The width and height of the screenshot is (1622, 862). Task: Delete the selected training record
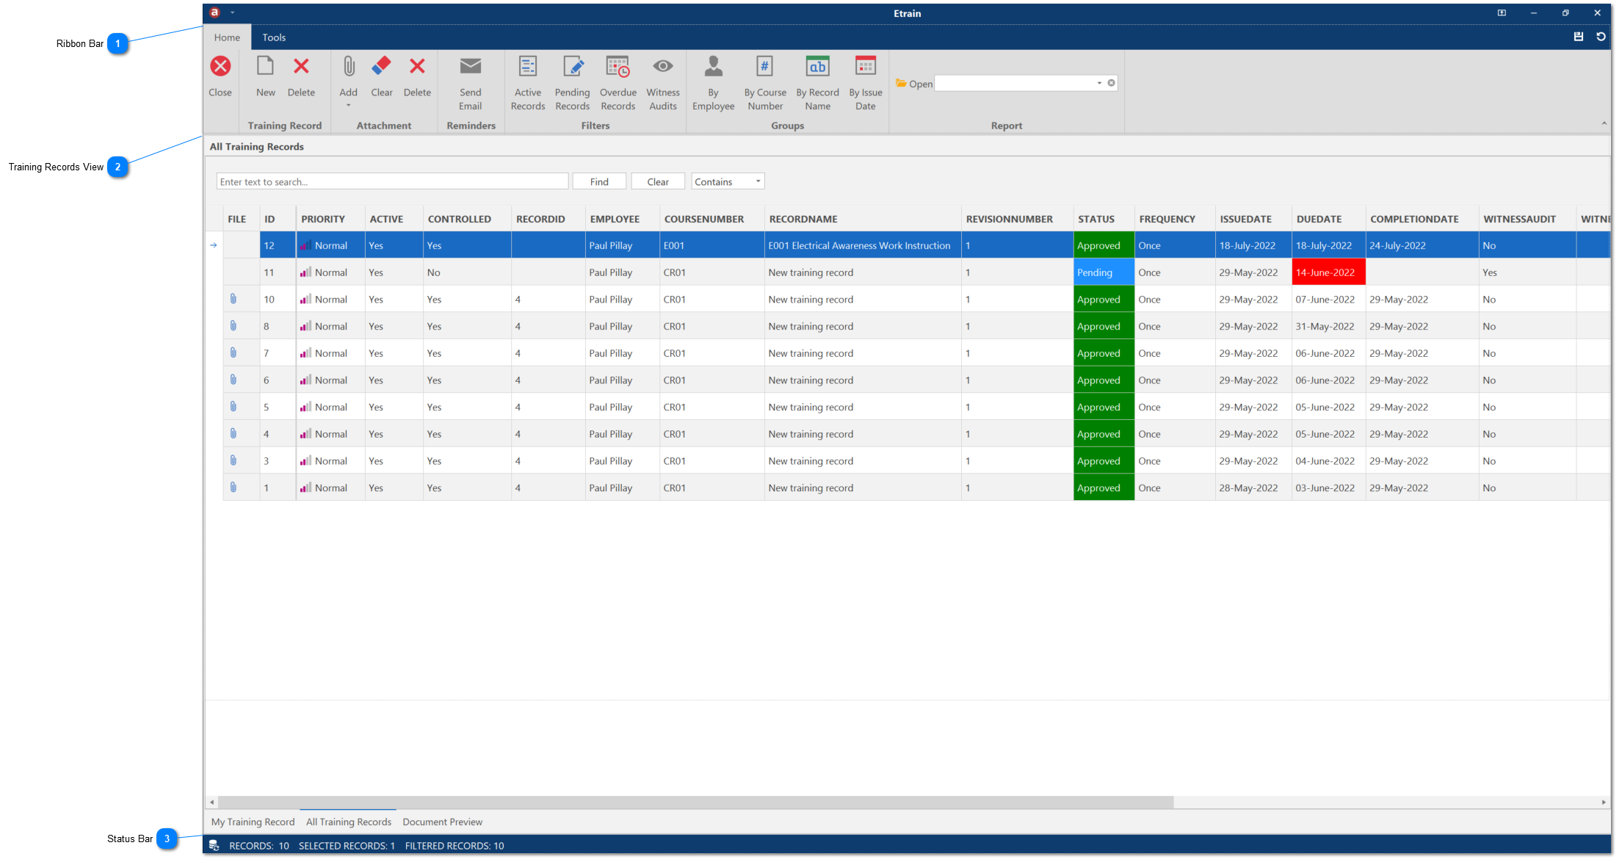pyautogui.click(x=301, y=76)
